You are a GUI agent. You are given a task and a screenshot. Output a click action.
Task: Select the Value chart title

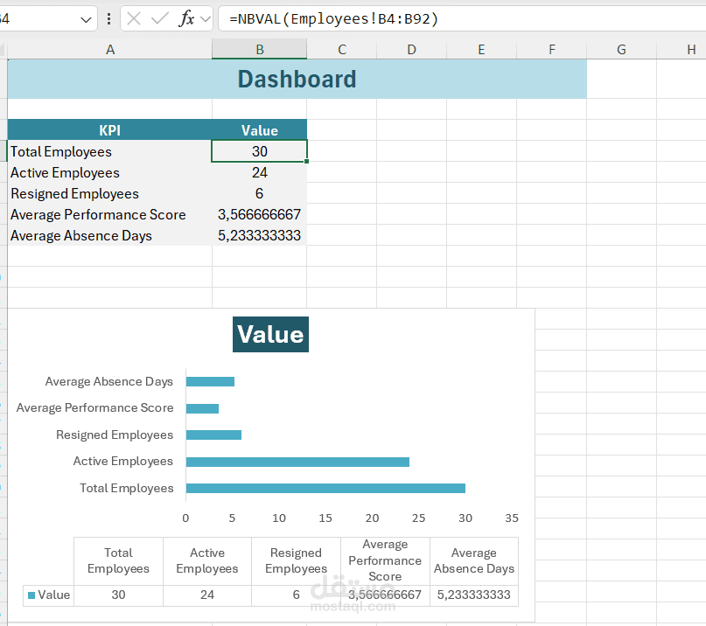coord(270,334)
